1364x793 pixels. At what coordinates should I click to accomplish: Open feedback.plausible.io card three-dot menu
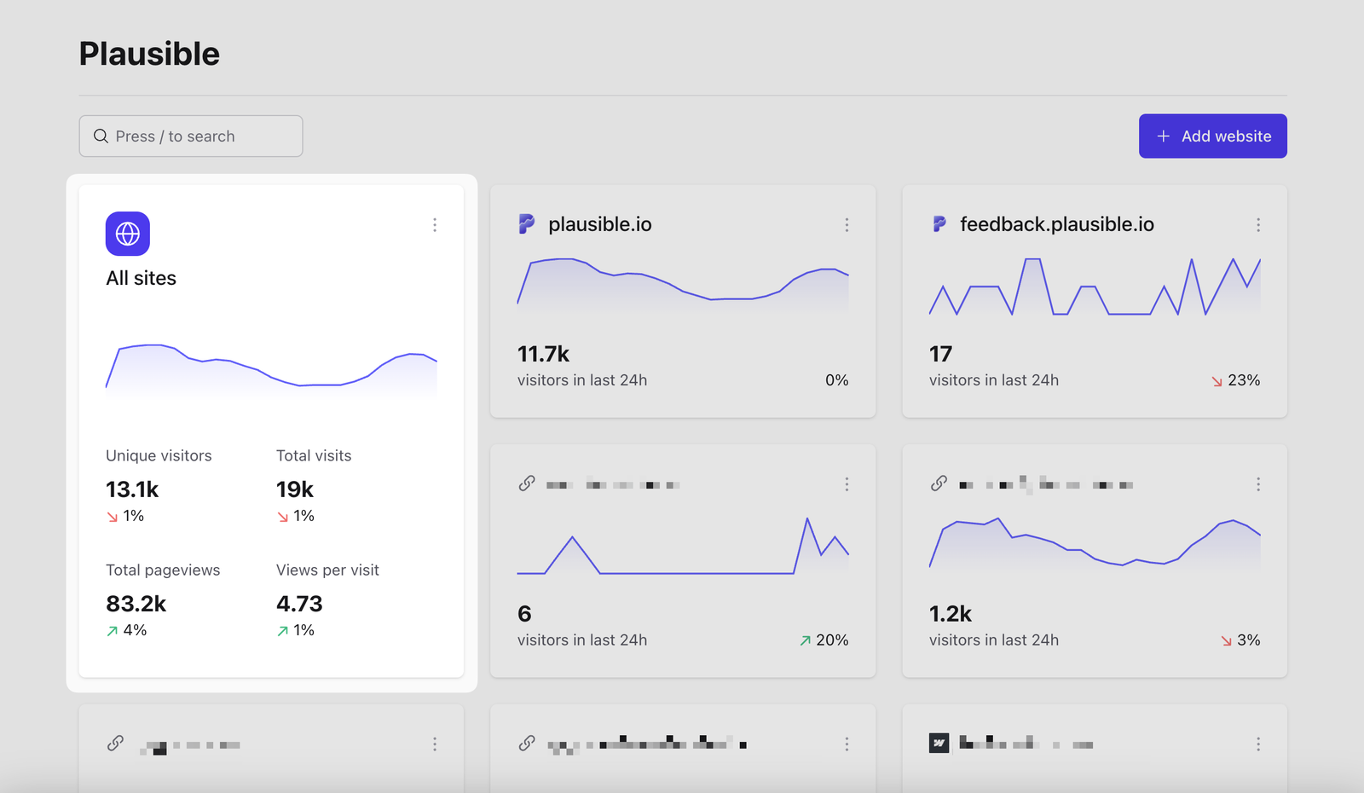point(1258,225)
